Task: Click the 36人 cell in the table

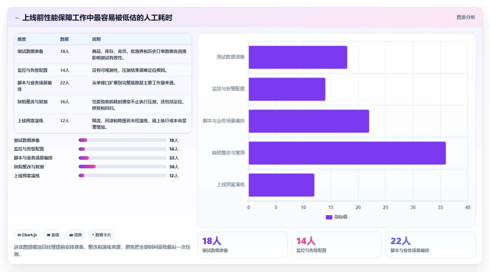Action: [x=65, y=102]
